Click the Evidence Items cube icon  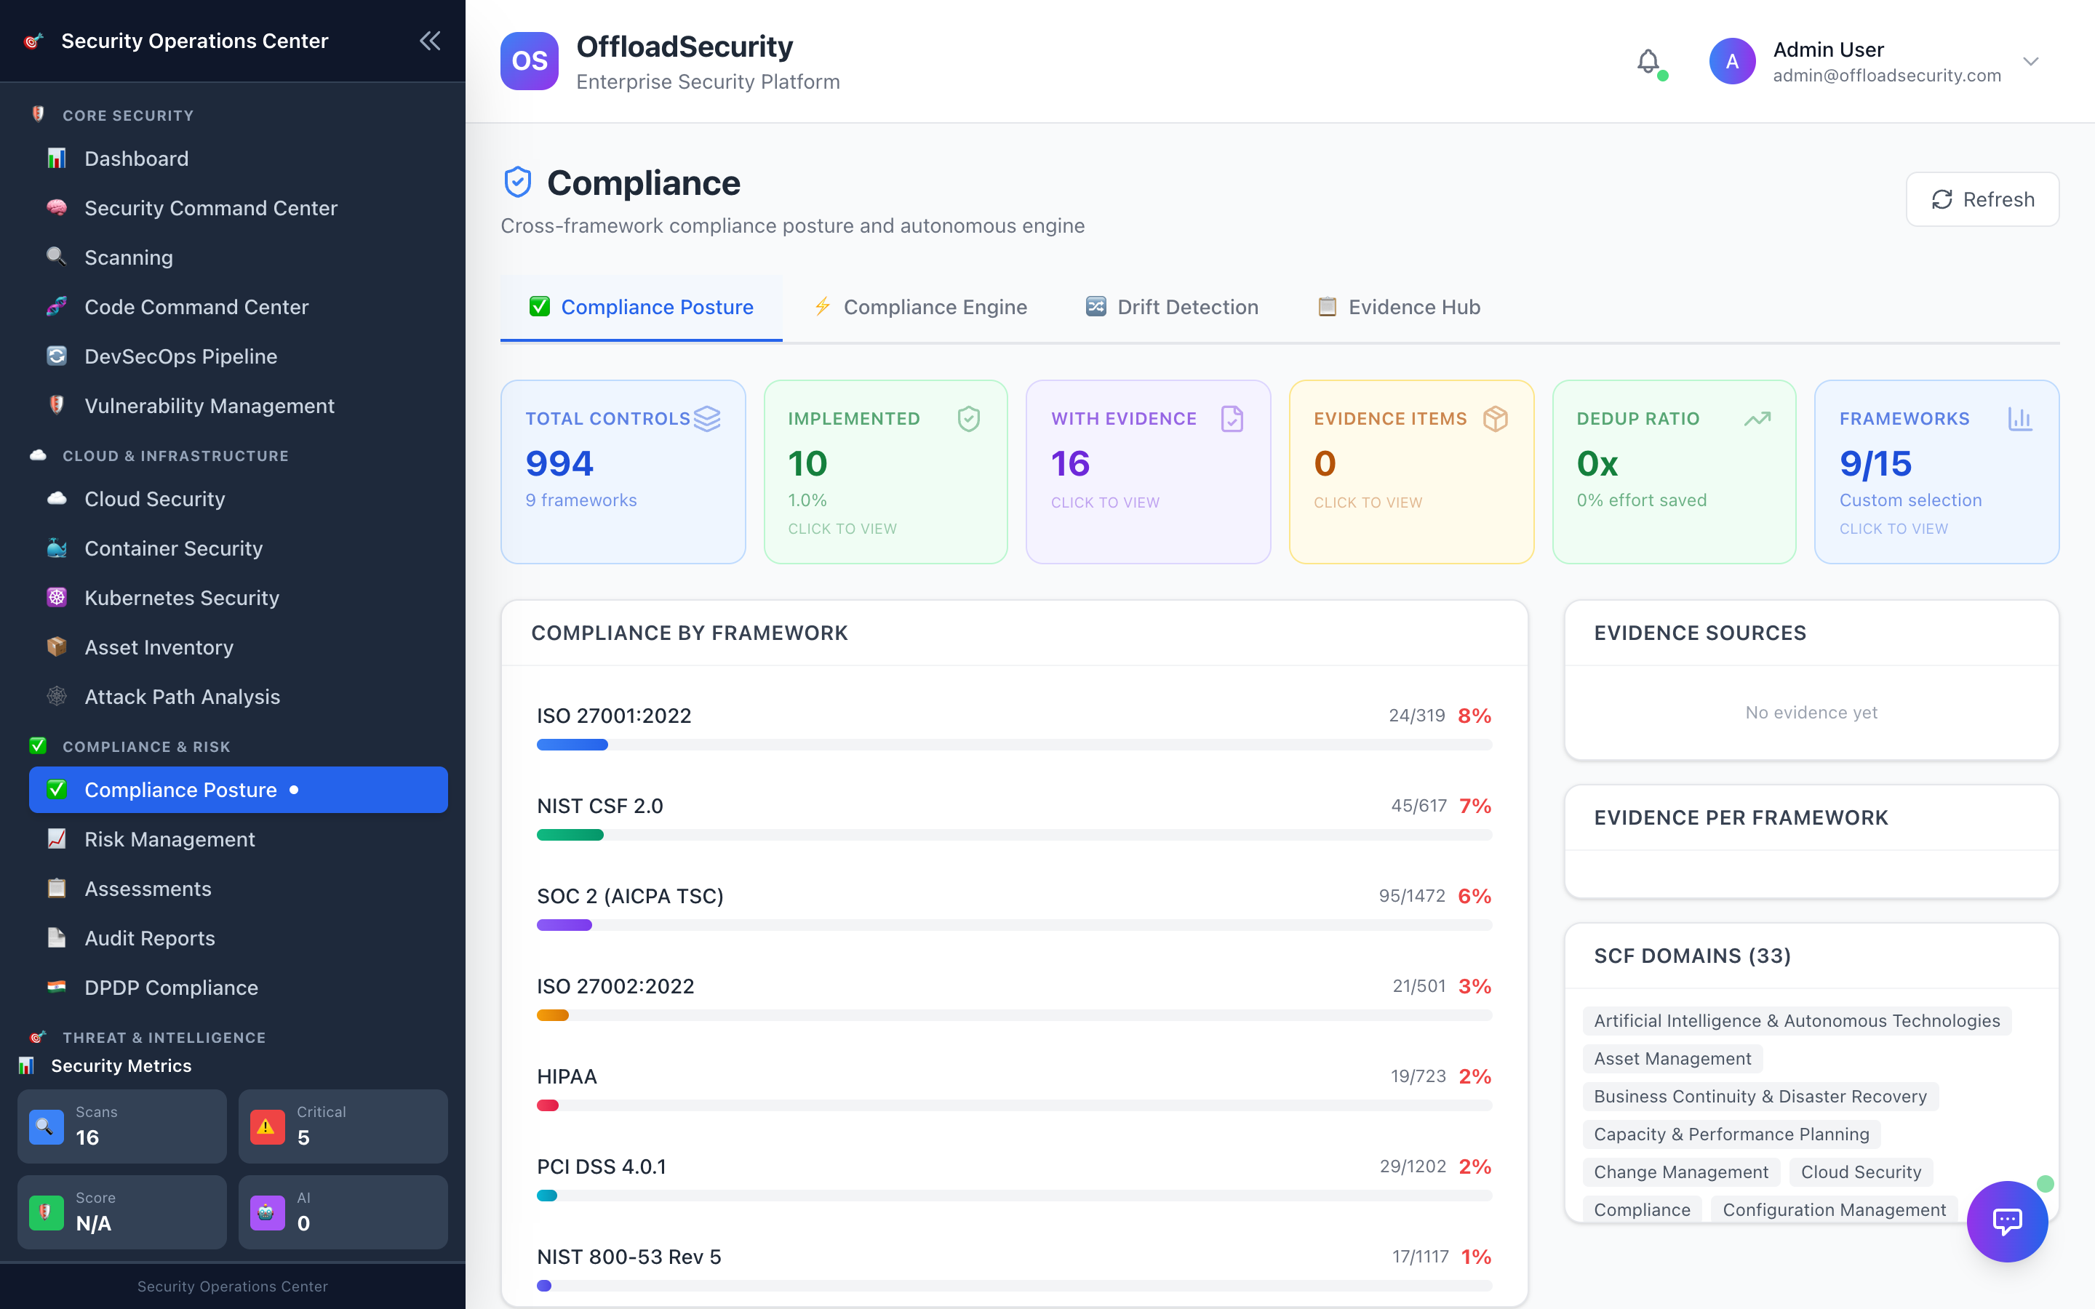tap(1495, 419)
